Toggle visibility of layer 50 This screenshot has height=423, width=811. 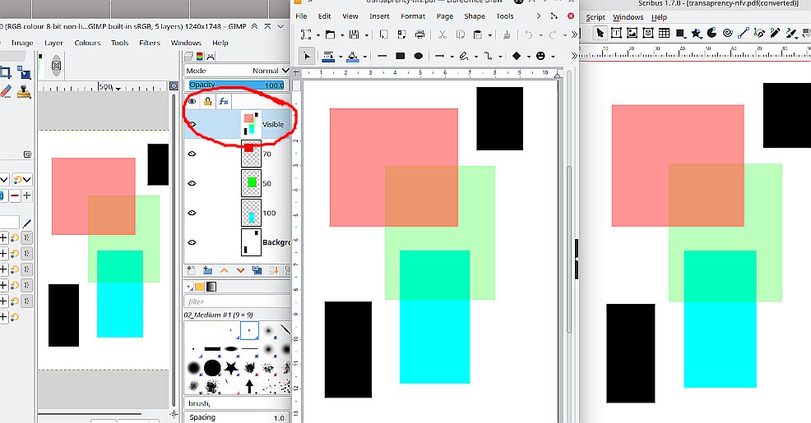point(192,183)
